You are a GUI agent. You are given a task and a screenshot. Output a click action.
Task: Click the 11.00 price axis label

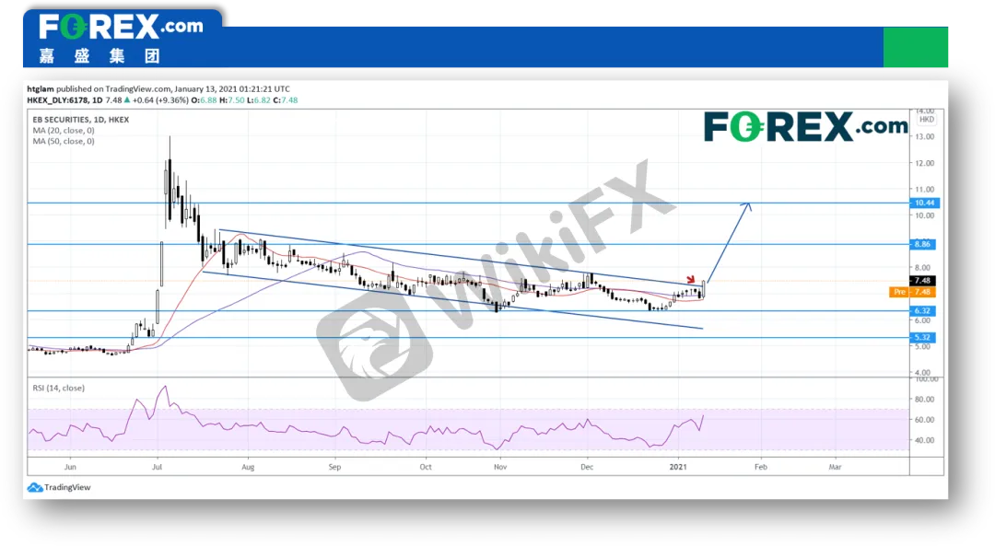coord(925,189)
